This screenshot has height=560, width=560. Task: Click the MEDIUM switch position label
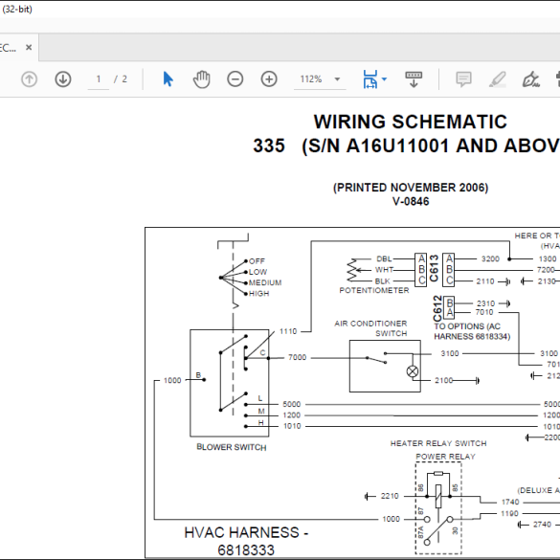(265, 282)
